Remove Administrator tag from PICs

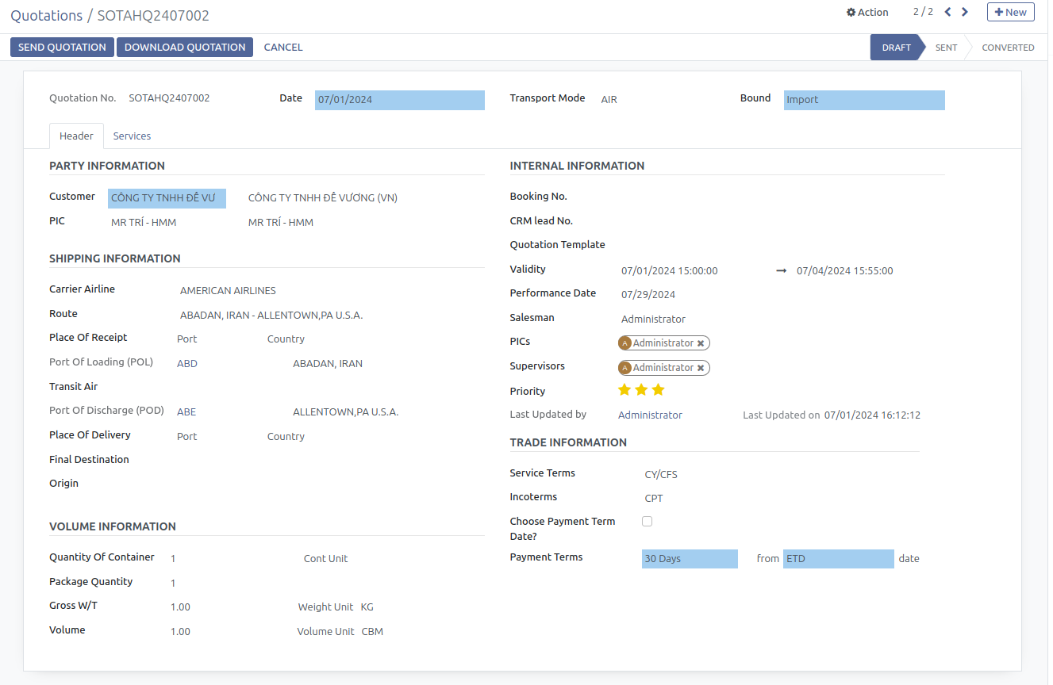coord(701,343)
